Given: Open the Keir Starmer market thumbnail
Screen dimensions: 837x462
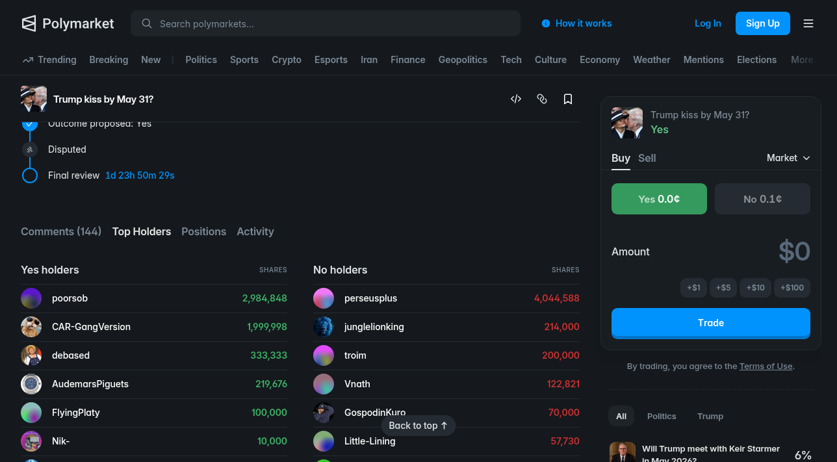Looking at the screenshot, I should pyautogui.click(x=623, y=452).
